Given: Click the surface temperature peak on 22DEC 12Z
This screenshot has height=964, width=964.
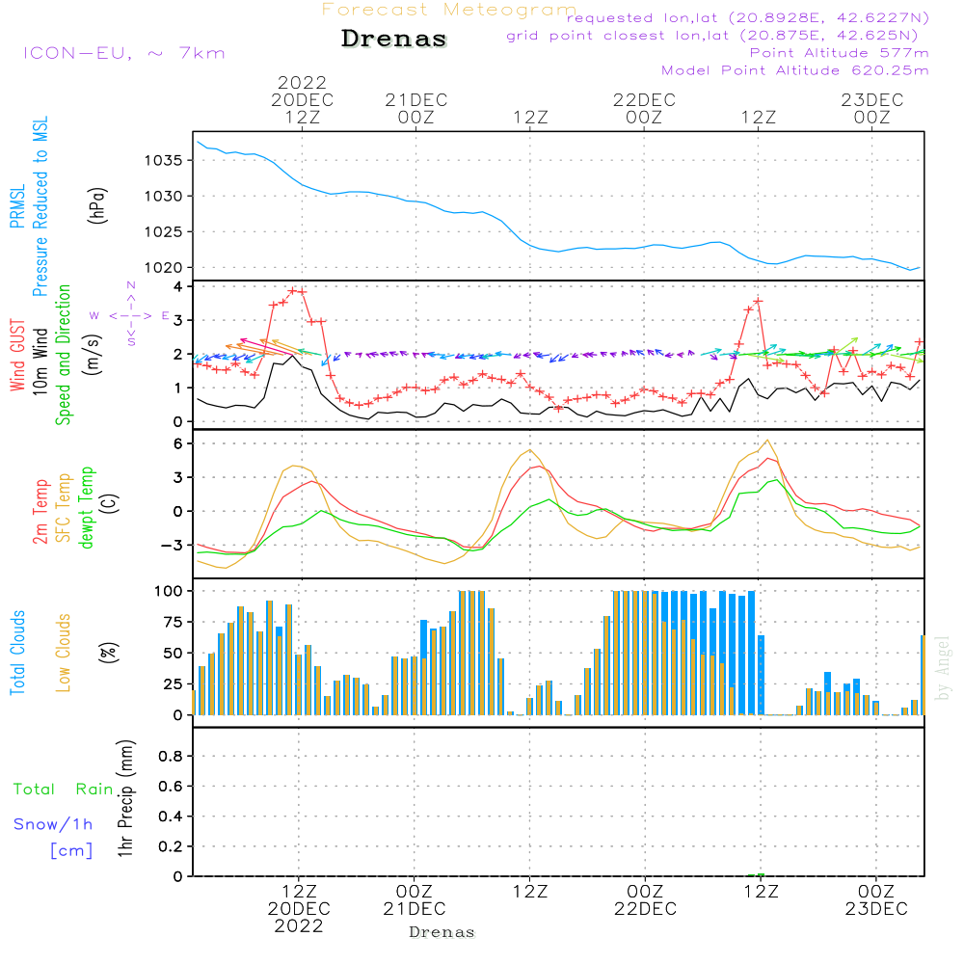Looking at the screenshot, I should point(766,441).
